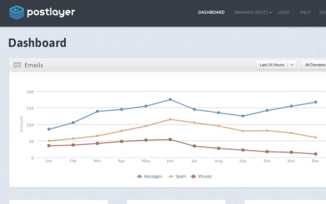Click the Emails speech bubble icon
The image size is (326, 204).
17,65
